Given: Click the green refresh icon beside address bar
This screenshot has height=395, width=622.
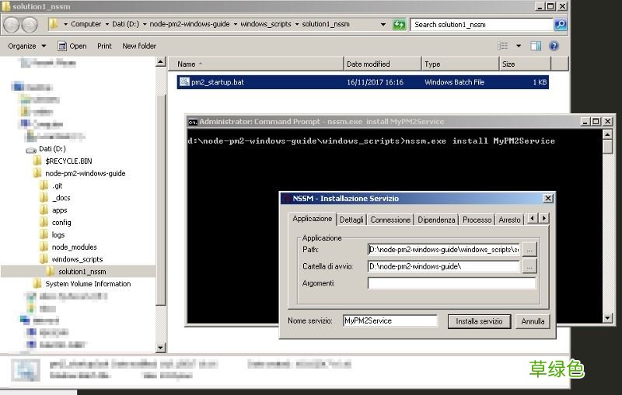Looking at the screenshot, I should pyautogui.click(x=399, y=25).
